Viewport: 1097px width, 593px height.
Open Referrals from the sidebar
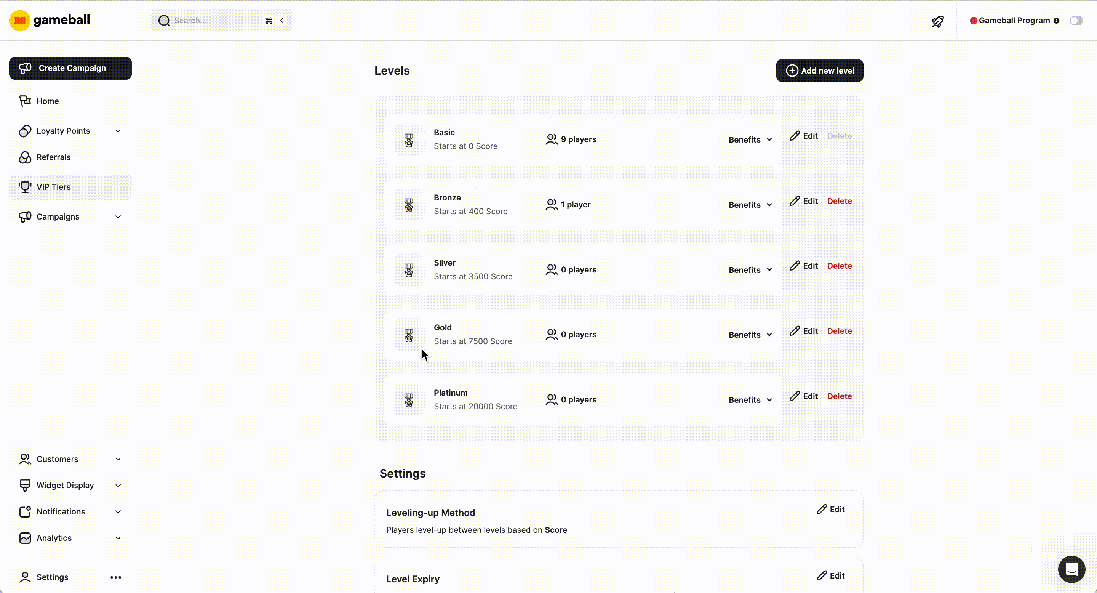click(54, 157)
